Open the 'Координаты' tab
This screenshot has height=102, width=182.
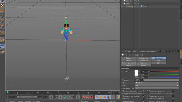[x=144, y=58]
